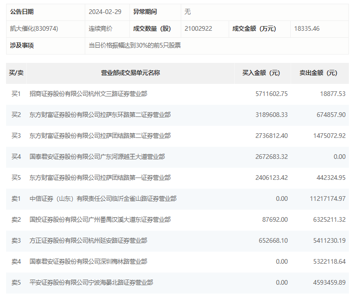Viewport: 354px width, 301px height.
Task: Click sell amount 442324.95
Action: (331, 178)
